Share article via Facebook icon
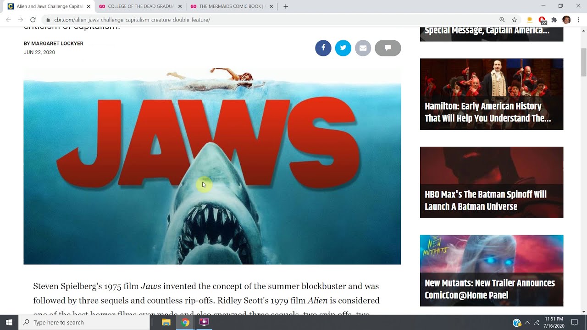 tap(323, 48)
